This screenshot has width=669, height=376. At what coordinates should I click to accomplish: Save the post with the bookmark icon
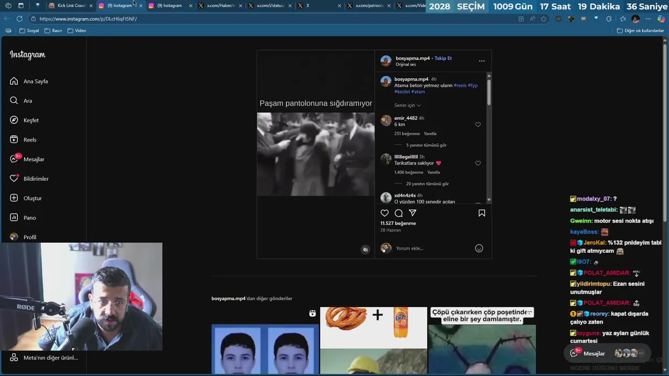click(x=482, y=213)
